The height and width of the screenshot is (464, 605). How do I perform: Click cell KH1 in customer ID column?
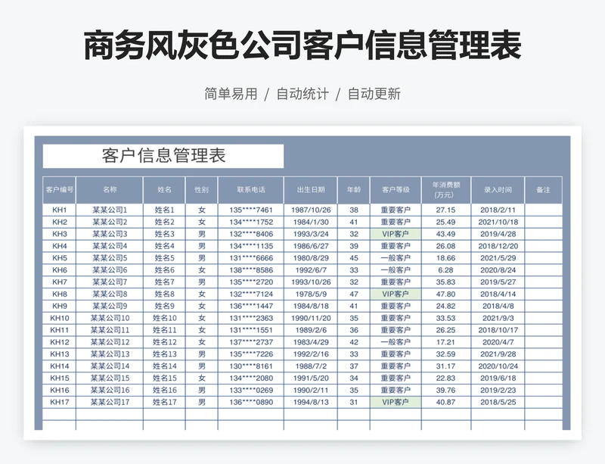[x=60, y=210]
